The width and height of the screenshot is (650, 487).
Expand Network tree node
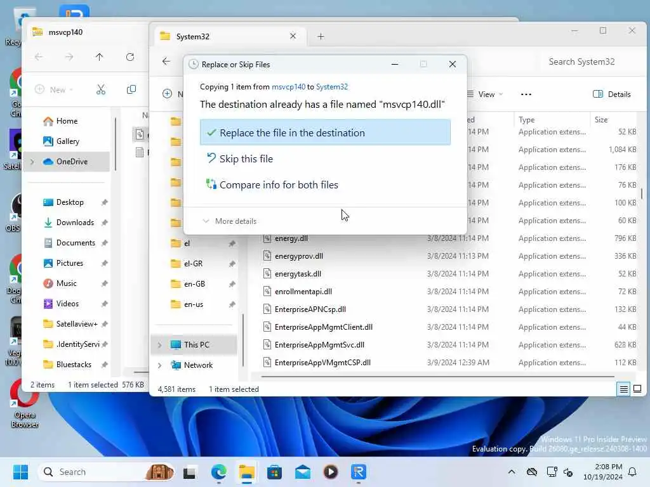tap(159, 365)
